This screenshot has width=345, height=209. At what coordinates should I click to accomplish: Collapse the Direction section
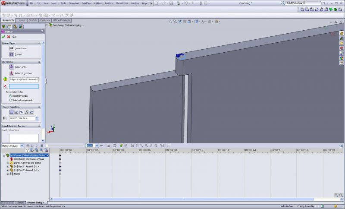pyautogui.click(x=39, y=62)
